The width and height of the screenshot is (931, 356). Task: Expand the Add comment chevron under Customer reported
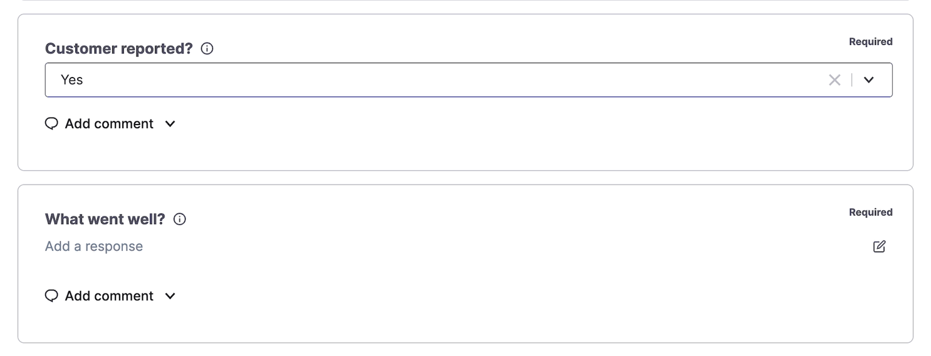pos(170,124)
